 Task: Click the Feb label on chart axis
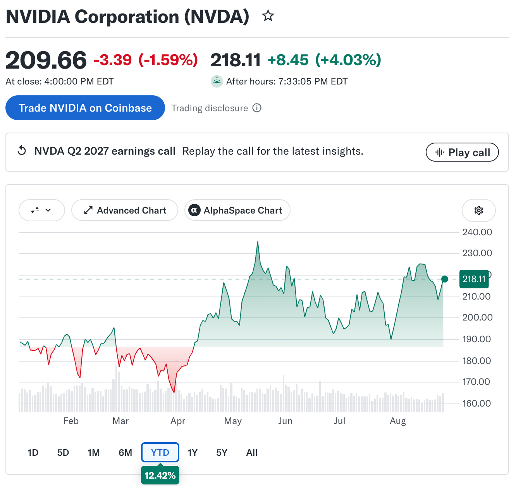click(71, 421)
